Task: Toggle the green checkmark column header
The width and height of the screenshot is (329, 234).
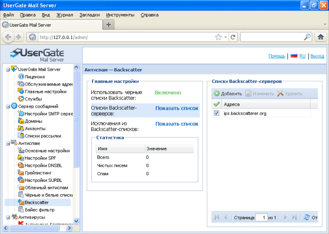Action: coord(217,104)
